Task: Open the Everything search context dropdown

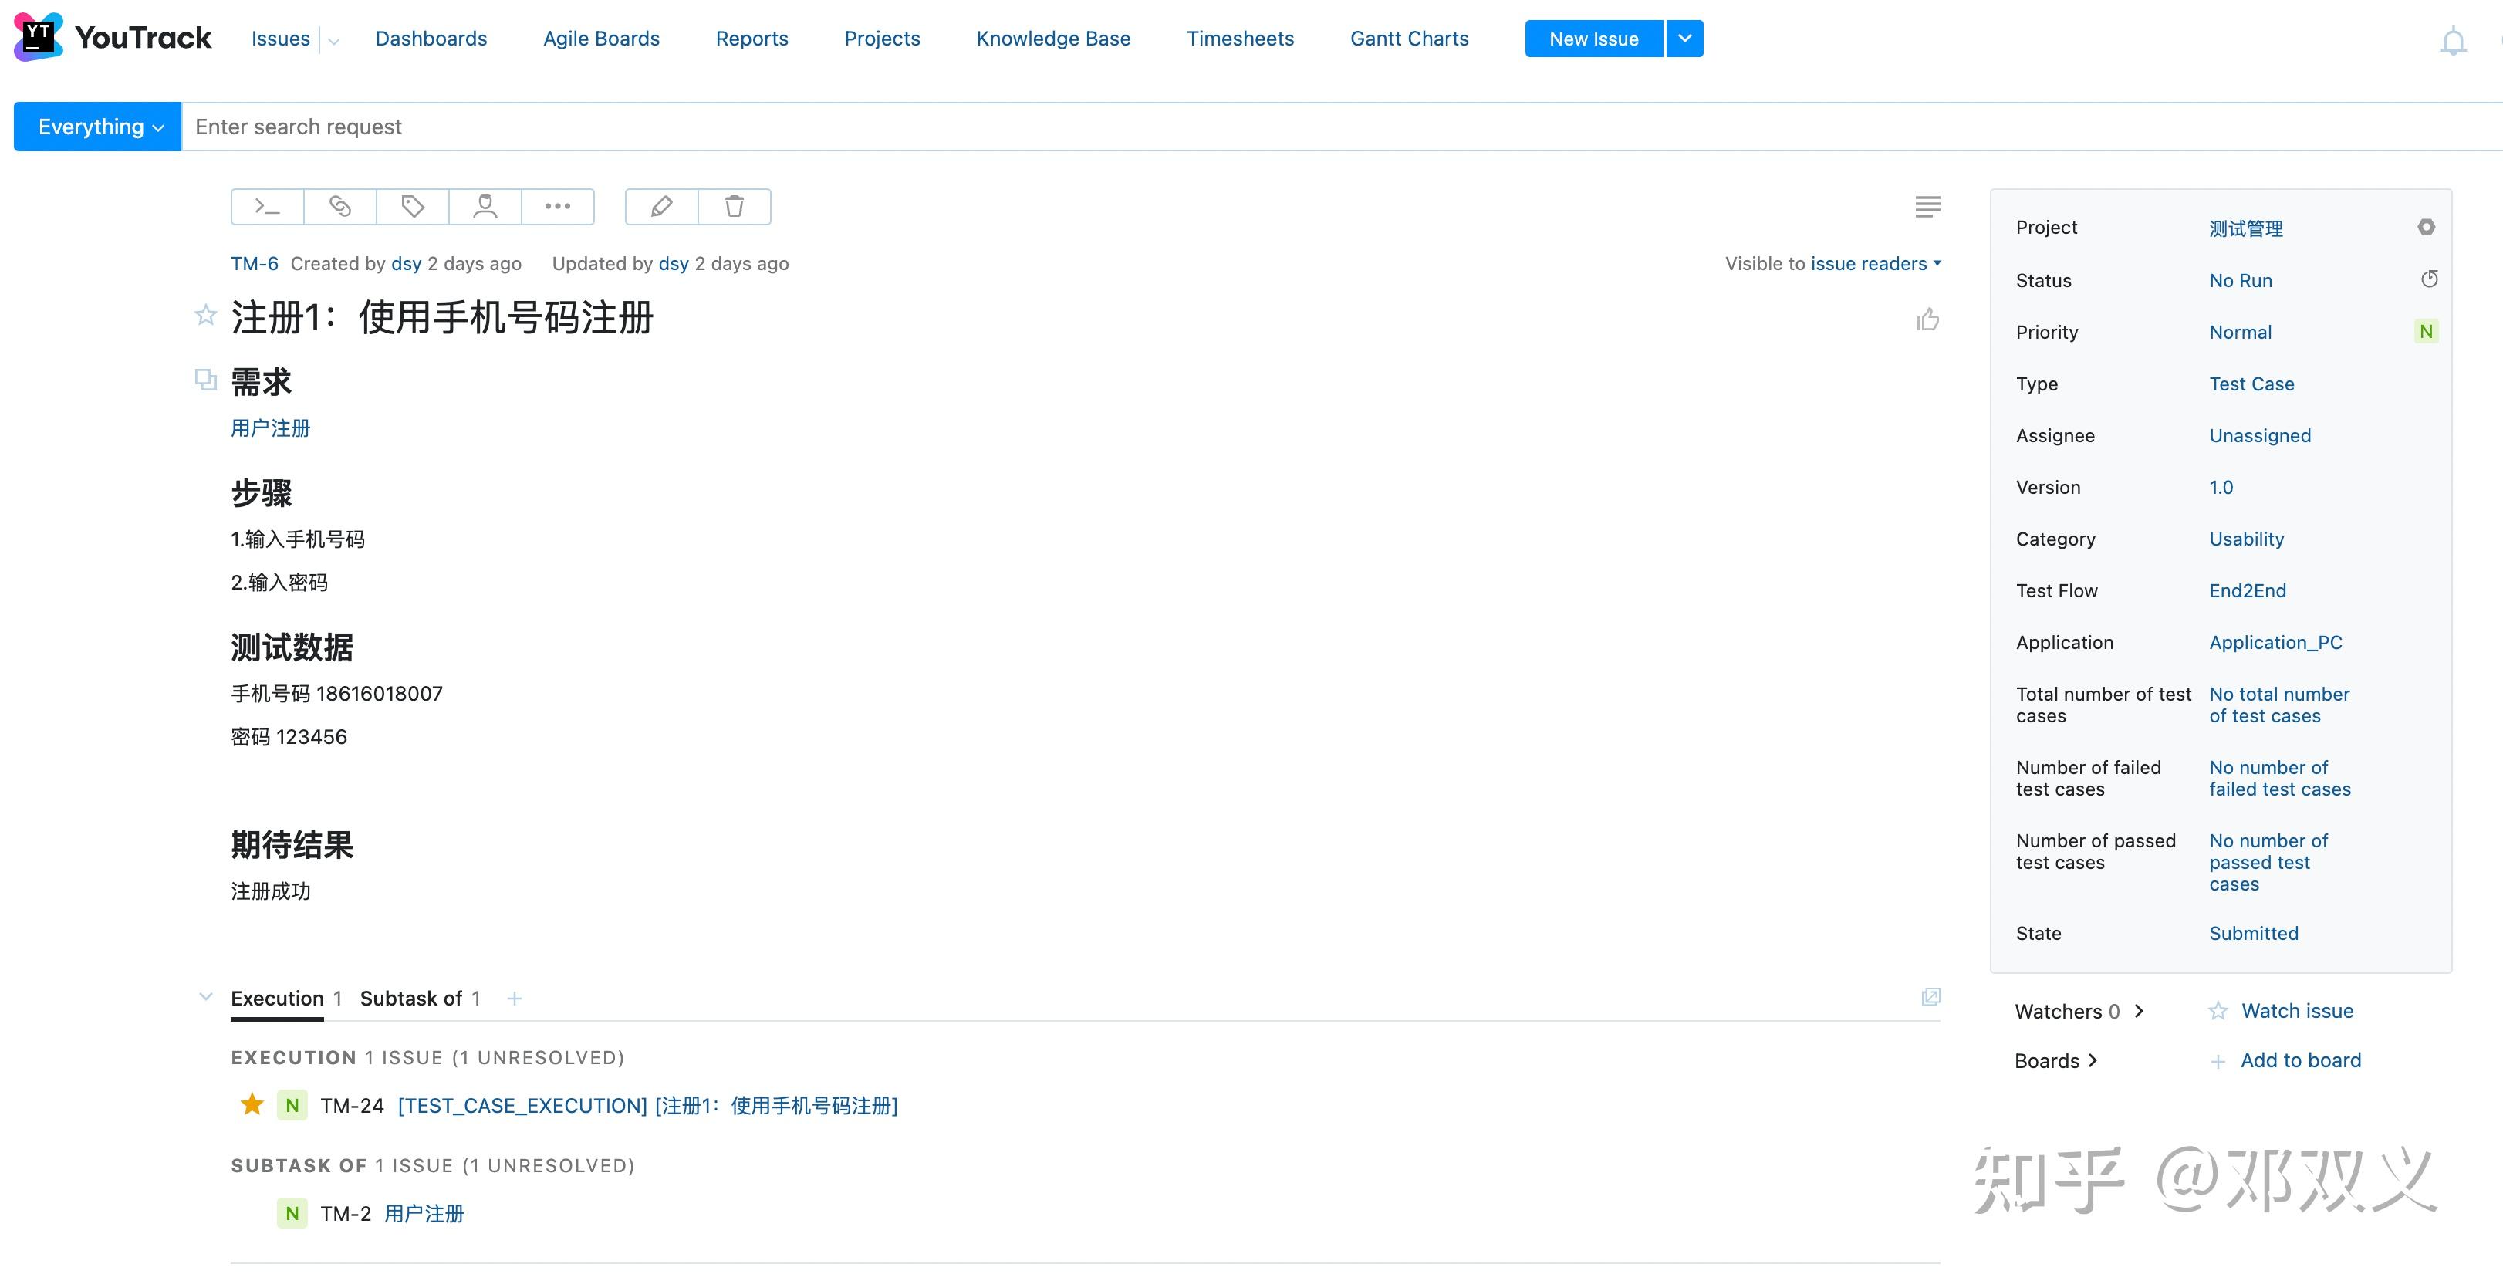Action: [96, 127]
